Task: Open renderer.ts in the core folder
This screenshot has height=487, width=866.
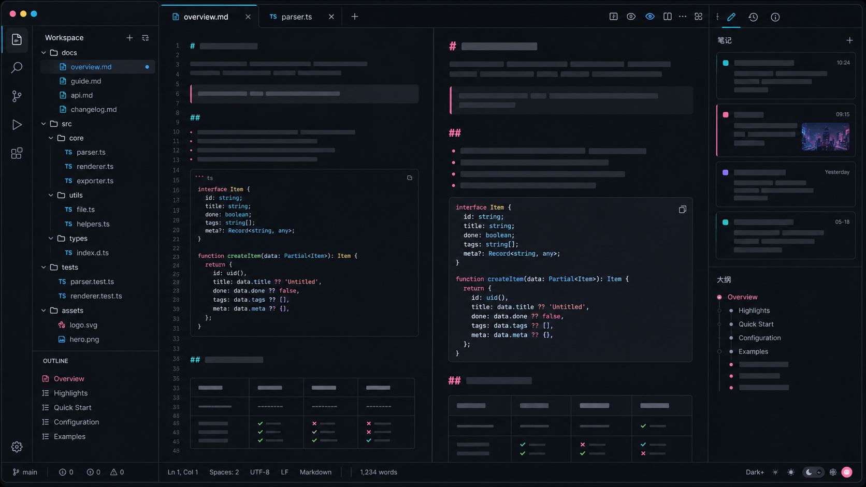Action: [95, 167]
